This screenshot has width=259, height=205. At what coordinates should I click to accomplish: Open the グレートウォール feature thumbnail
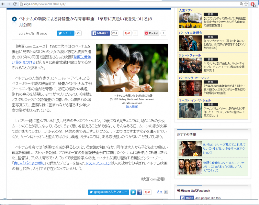point(190,65)
